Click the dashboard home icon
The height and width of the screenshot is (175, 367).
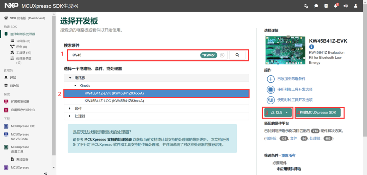point(6,18)
